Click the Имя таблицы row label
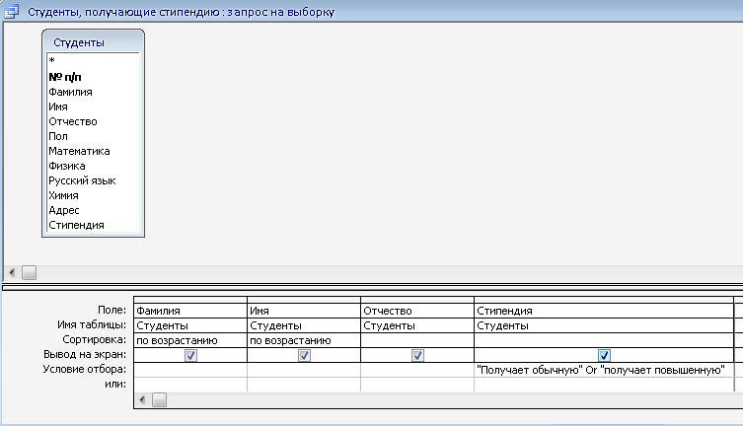This screenshot has height=426, width=743. click(x=92, y=325)
